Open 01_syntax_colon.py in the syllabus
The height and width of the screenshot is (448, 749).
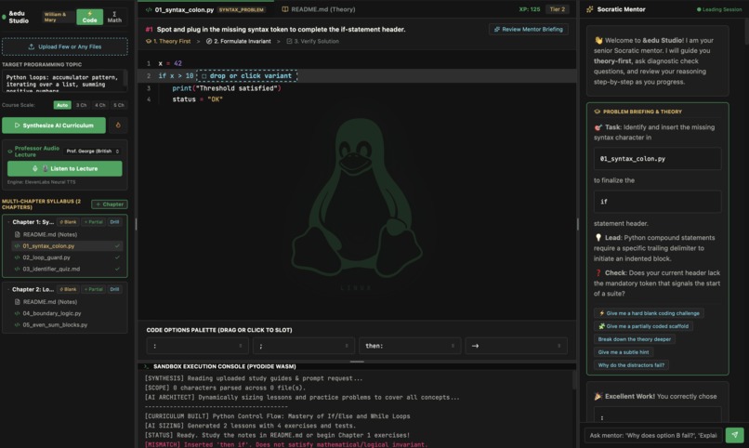pos(48,246)
